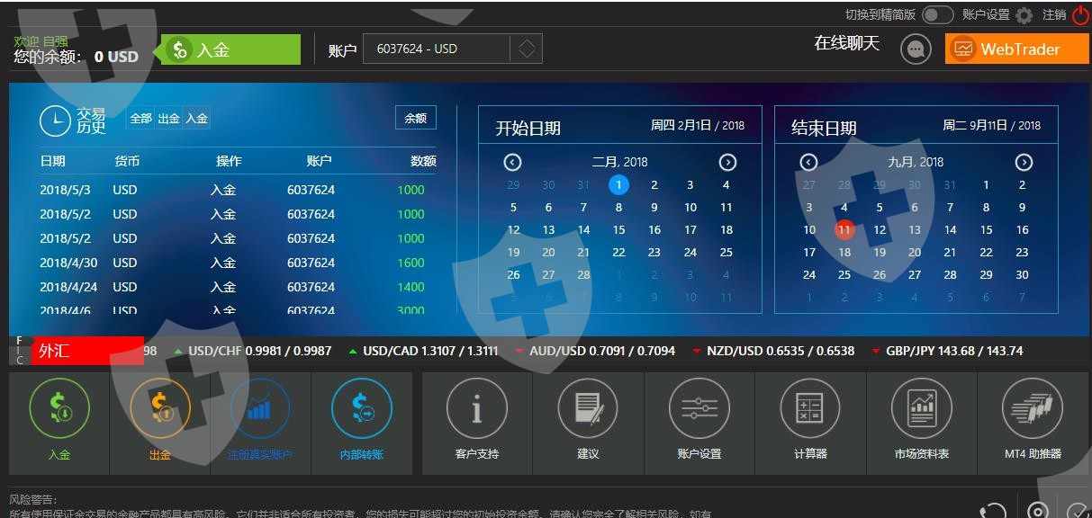Screen dimensions: 1092x518
Task: Open the 计算器 calculator tile
Action: pos(810,423)
